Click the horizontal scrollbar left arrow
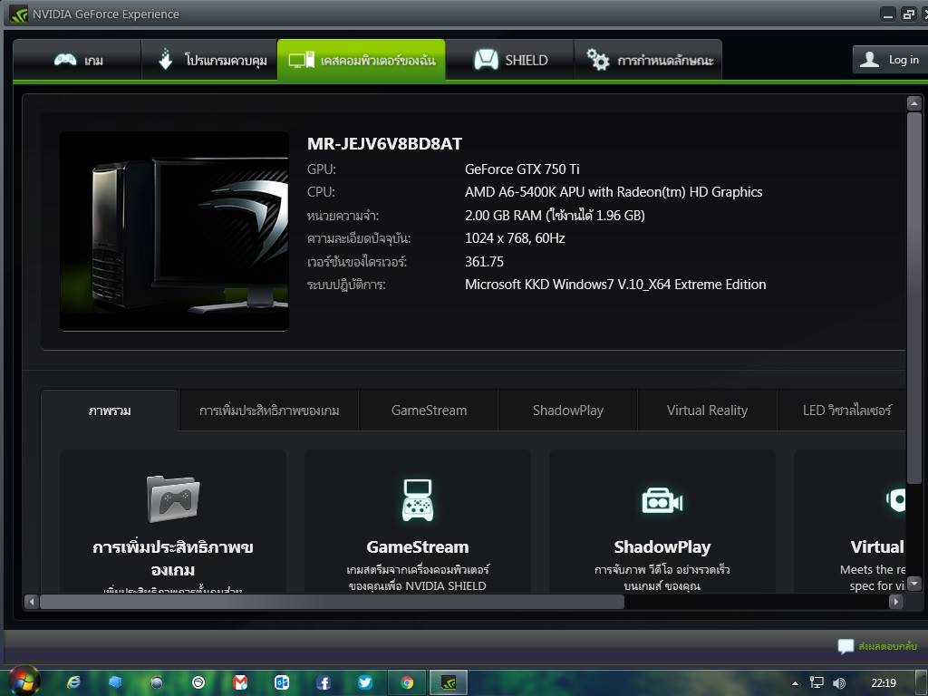 32,602
